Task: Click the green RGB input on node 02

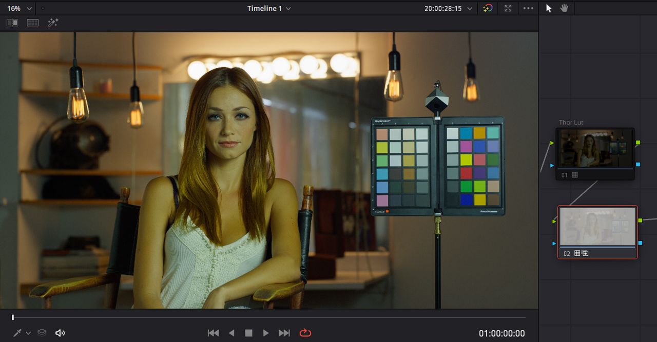Action: [554, 222]
